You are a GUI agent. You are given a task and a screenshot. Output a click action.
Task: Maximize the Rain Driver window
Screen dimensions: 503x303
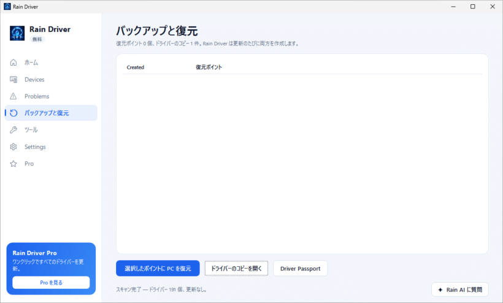click(473, 6)
